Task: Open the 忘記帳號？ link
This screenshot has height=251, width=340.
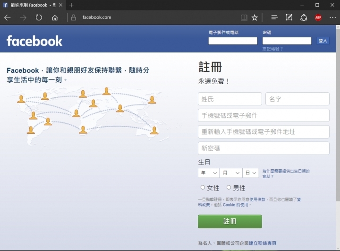Action: (x=272, y=49)
